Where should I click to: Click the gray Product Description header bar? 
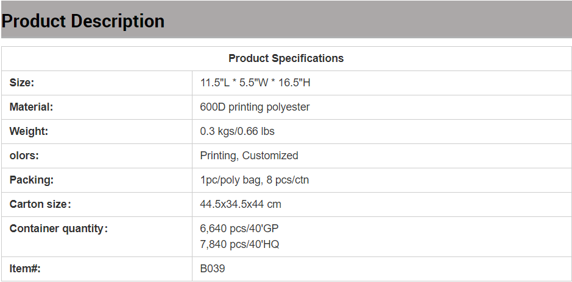click(286, 19)
